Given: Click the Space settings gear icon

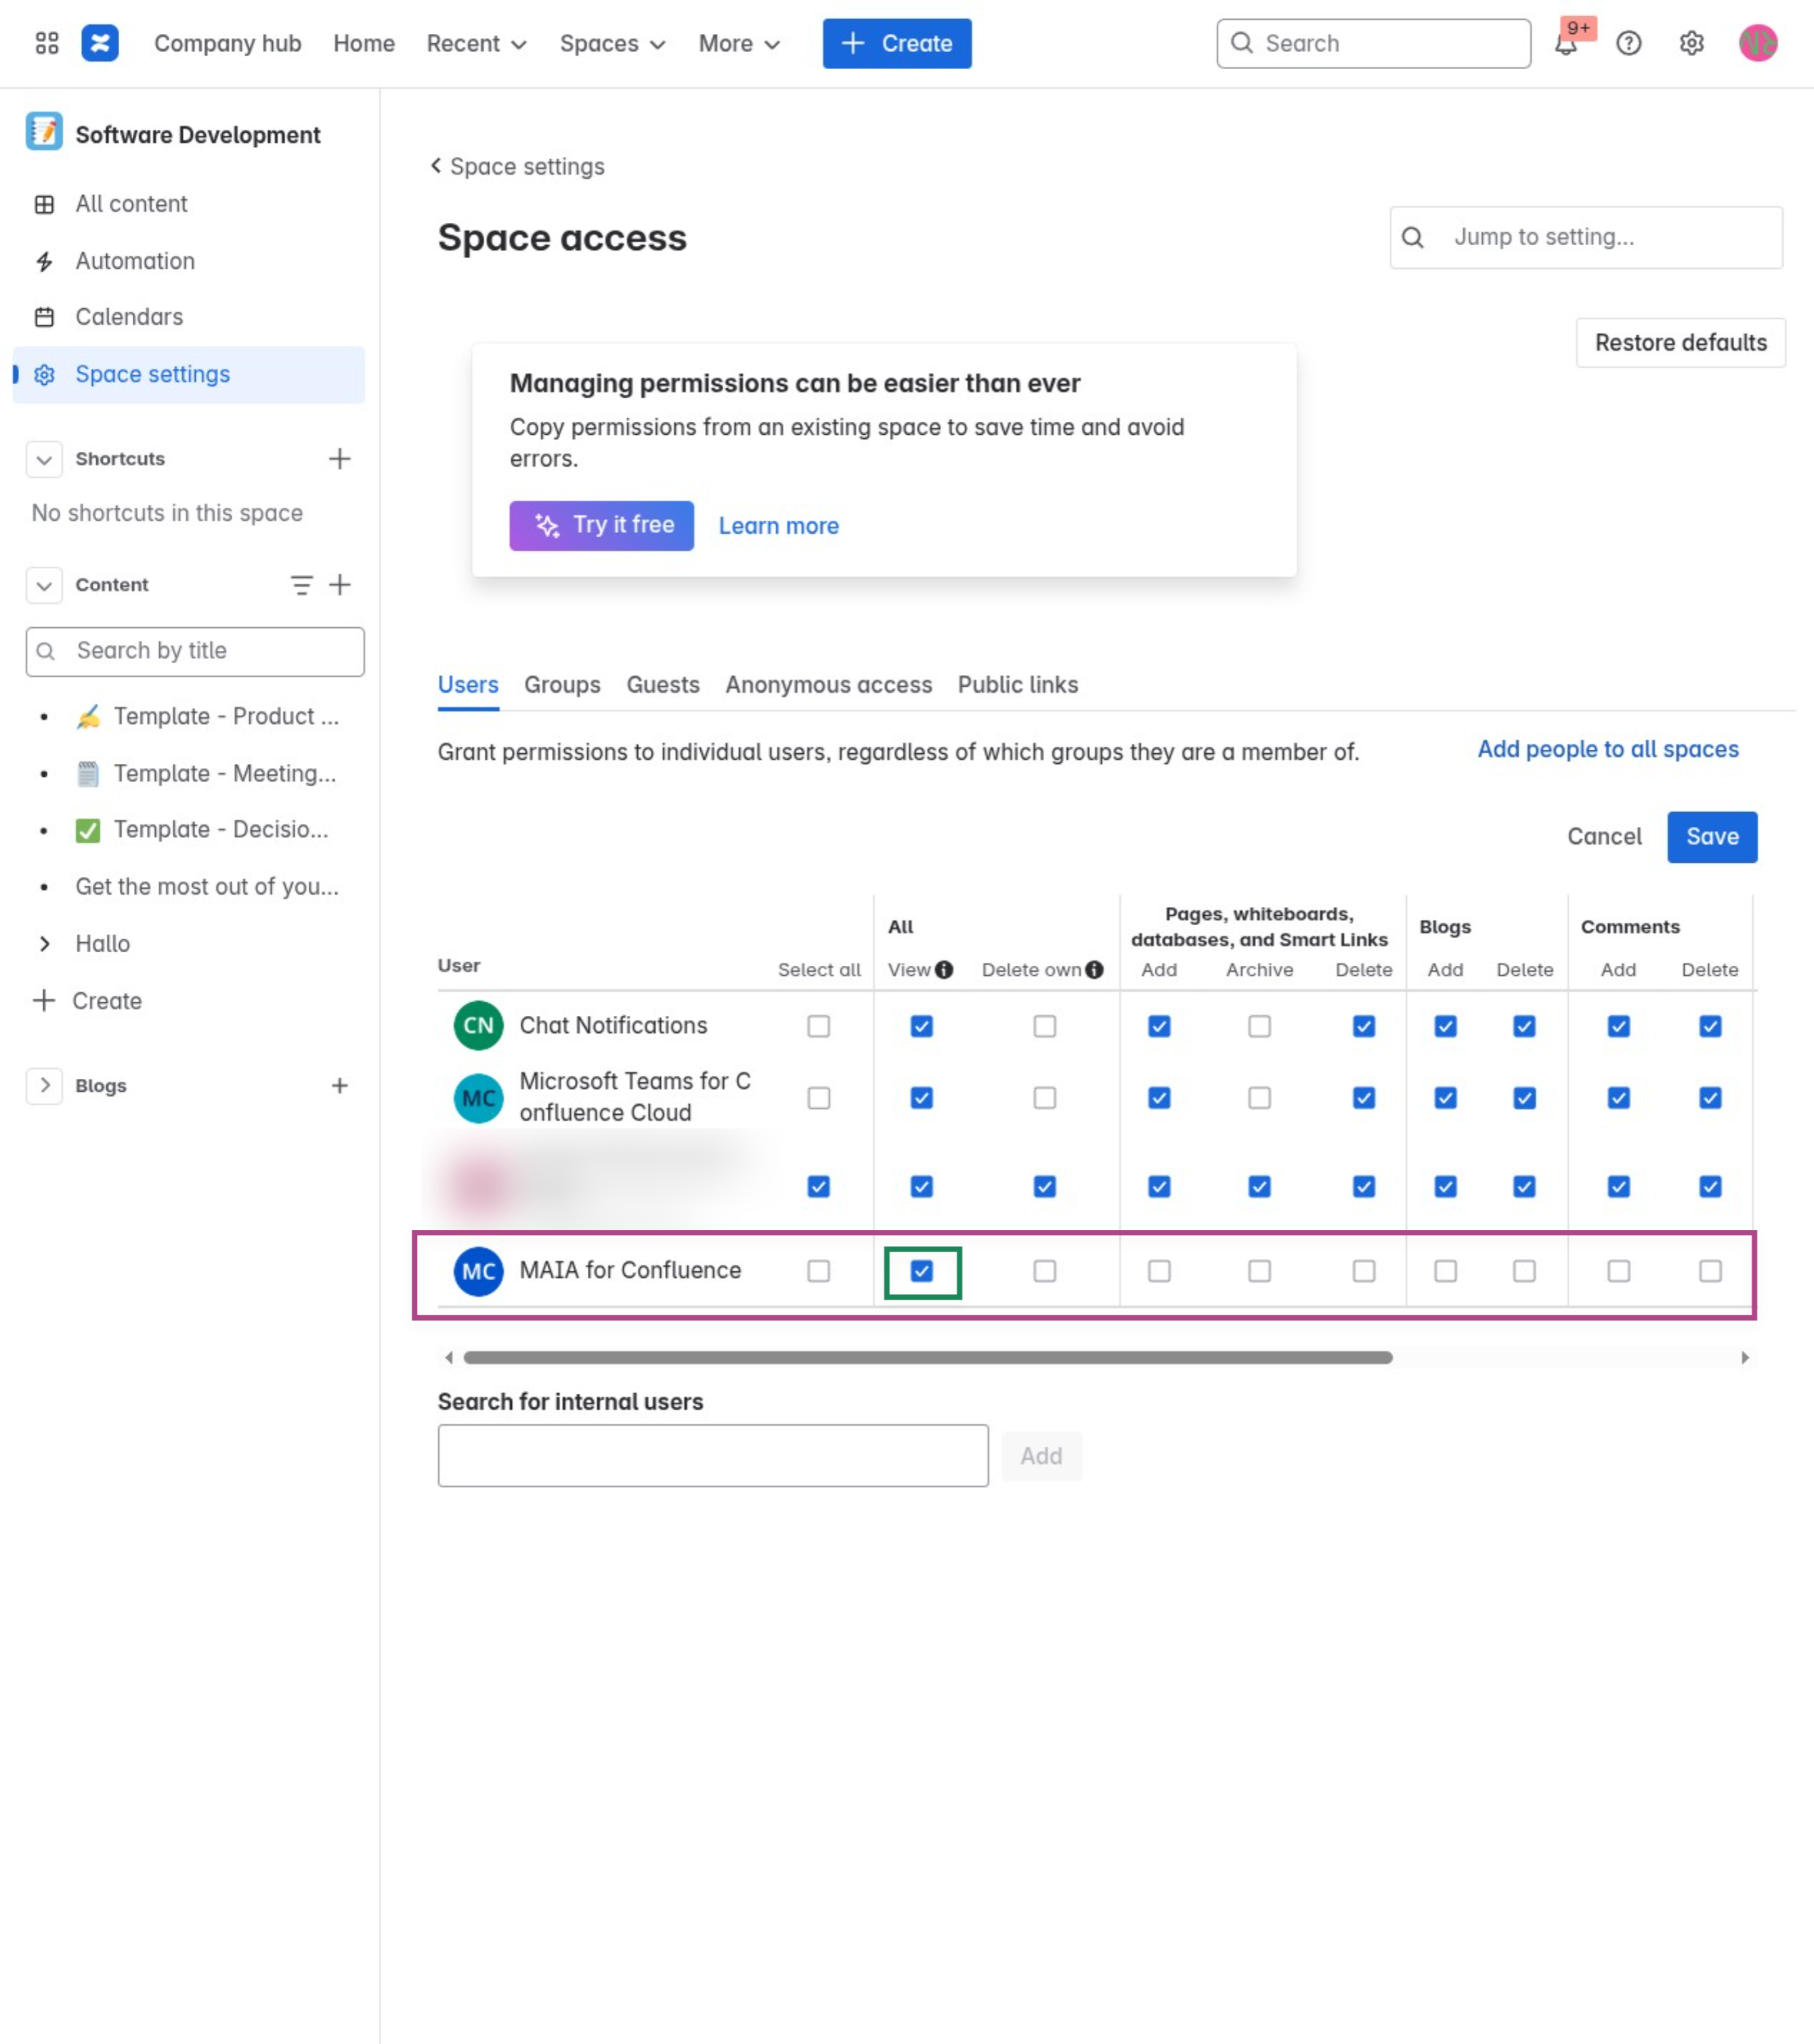Looking at the screenshot, I should (44, 374).
